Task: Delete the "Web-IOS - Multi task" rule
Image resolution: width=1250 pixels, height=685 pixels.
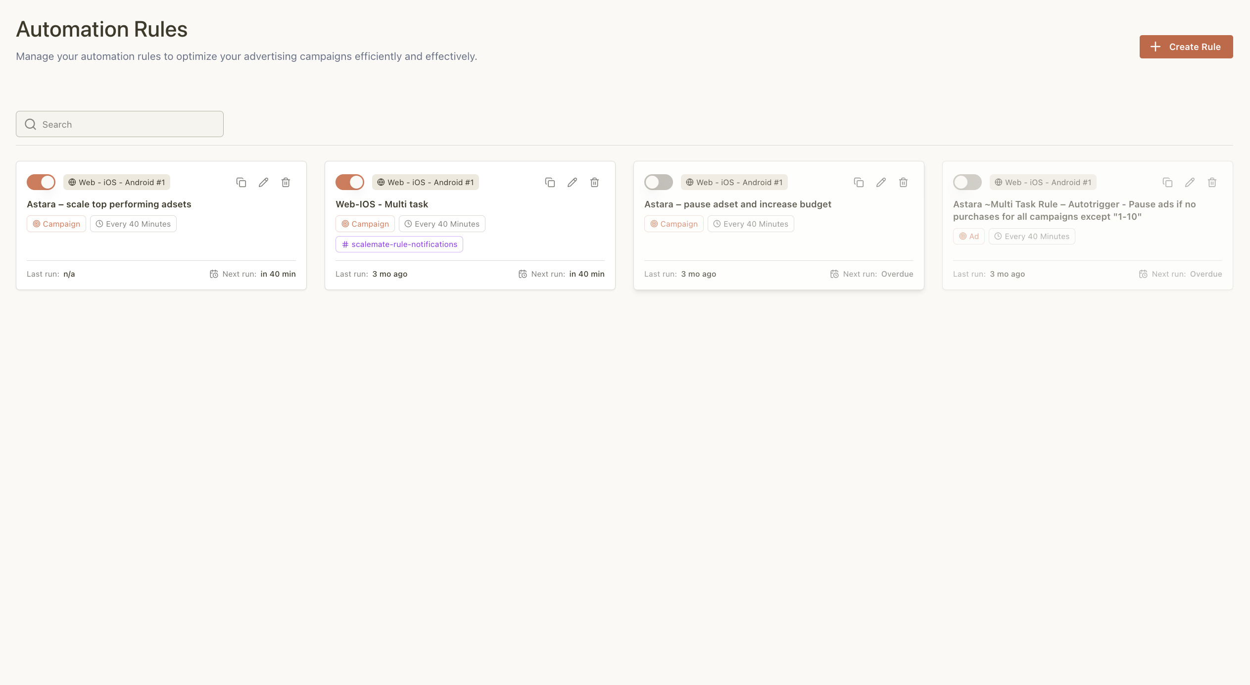Action: tap(594, 182)
